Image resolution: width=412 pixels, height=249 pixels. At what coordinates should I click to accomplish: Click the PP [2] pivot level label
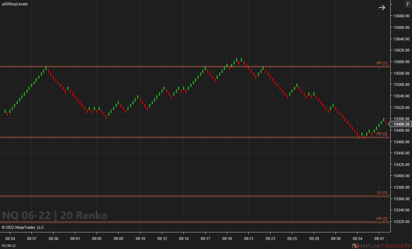[382, 218]
